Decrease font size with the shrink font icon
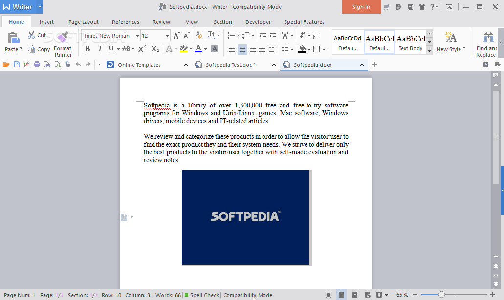This screenshot has width=504, height=300. [187, 35]
